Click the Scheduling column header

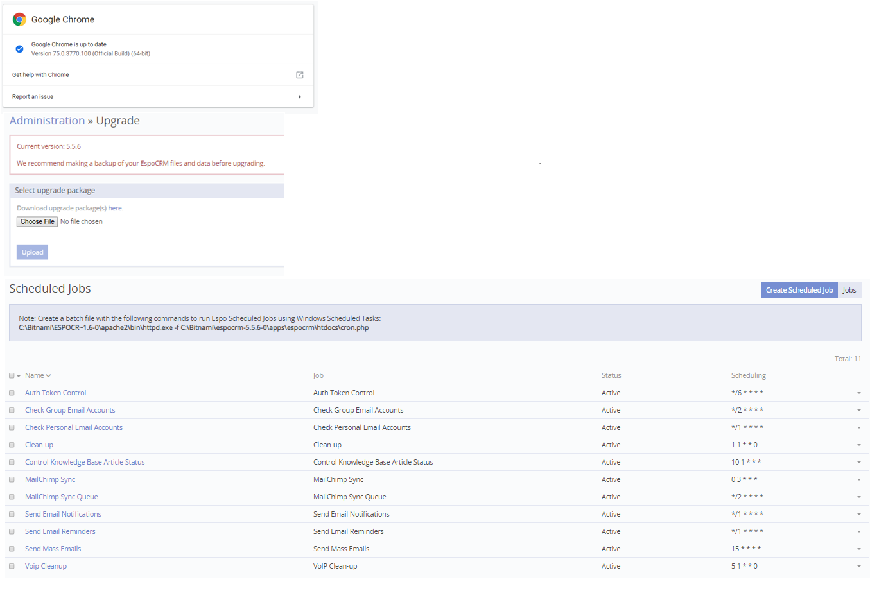pyautogui.click(x=749, y=375)
